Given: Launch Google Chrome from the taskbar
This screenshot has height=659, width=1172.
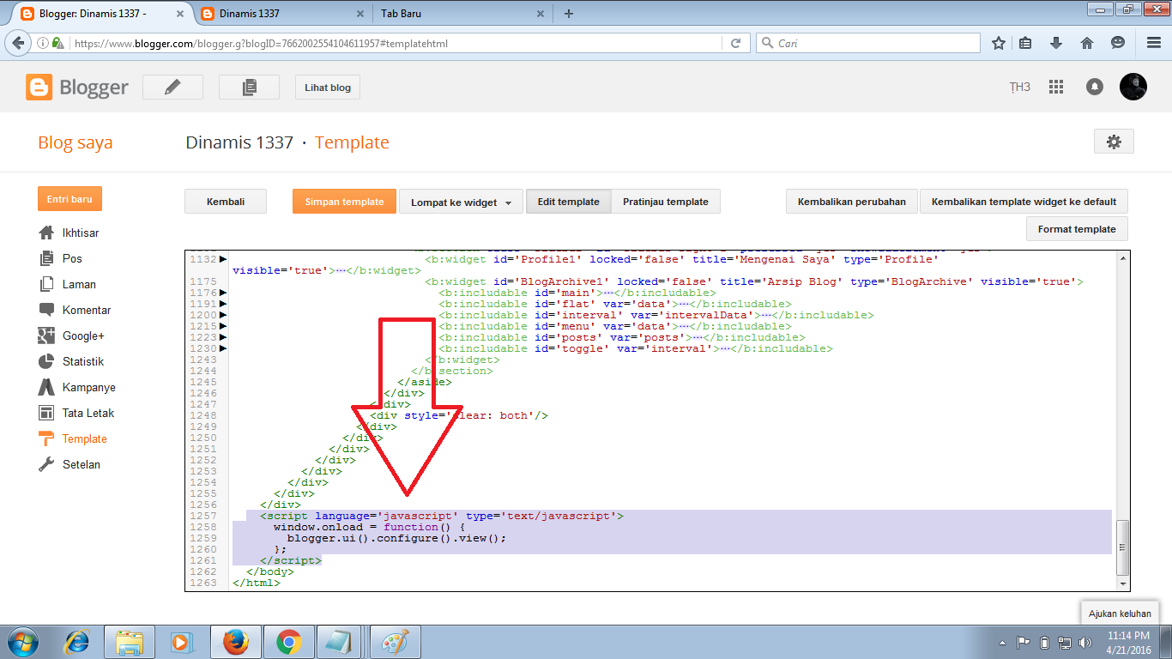Looking at the screenshot, I should [x=288, y=641].
